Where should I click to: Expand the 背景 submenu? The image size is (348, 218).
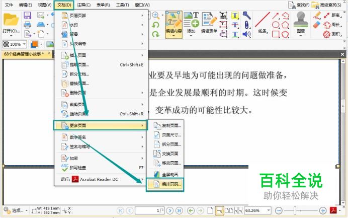tap(101, 34)
